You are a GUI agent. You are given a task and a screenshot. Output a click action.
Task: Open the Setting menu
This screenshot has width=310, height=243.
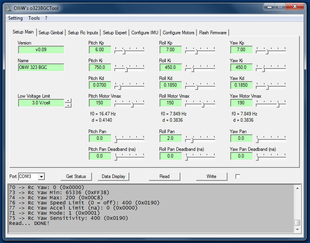point(15,18)
